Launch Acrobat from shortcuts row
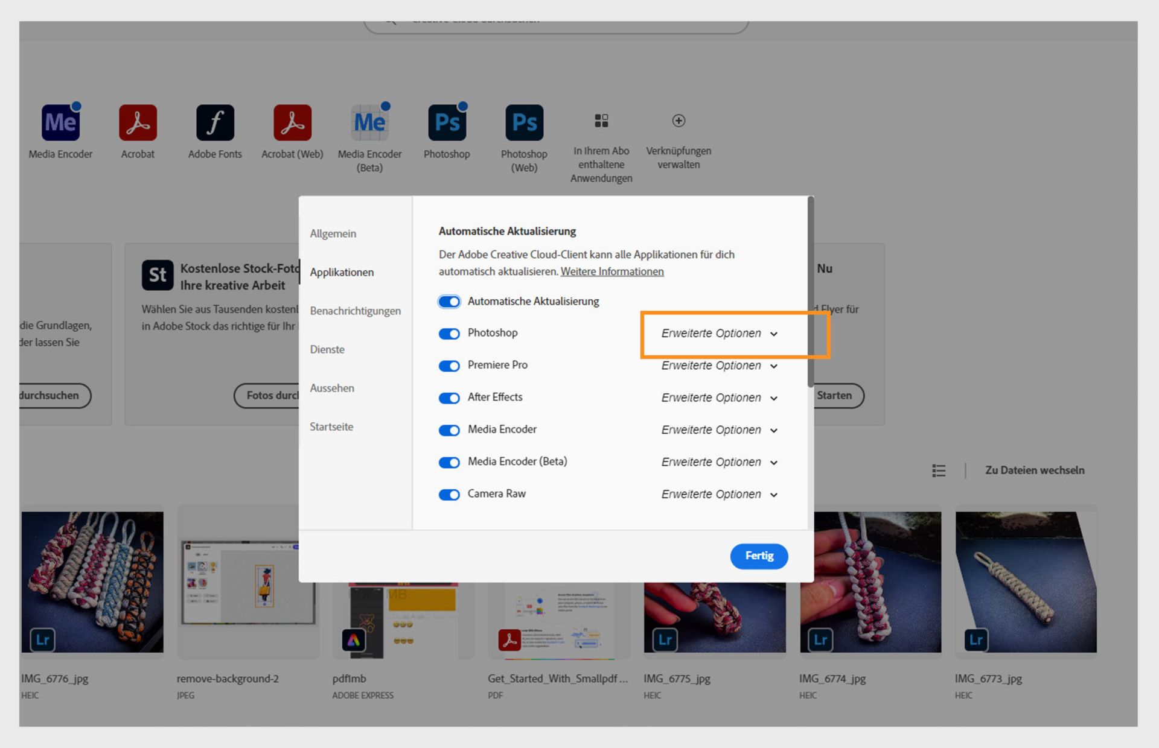 (x=138, y=122)
